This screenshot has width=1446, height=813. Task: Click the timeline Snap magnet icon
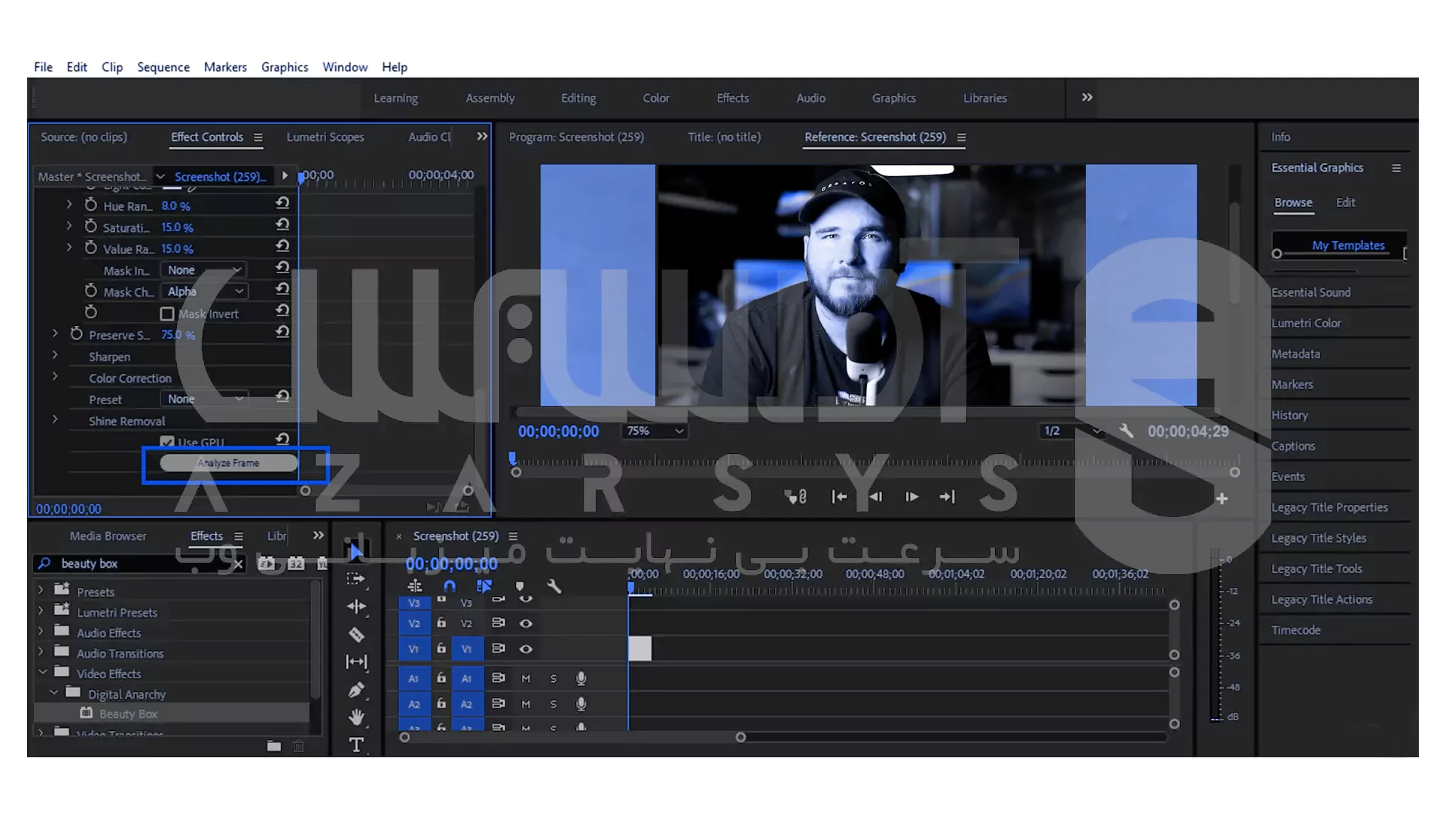[x=450, y=586]
